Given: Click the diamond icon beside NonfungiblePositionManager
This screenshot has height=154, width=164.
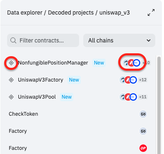Looking at the screenshot, I should coord(11,63).
